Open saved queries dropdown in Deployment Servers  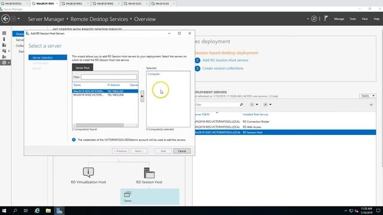pyautogui.click(x=268, y=105)
